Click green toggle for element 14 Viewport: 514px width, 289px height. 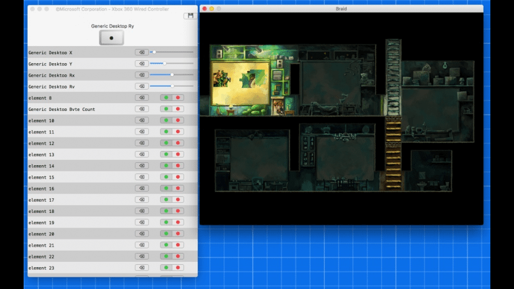click(x=166, y=166)
